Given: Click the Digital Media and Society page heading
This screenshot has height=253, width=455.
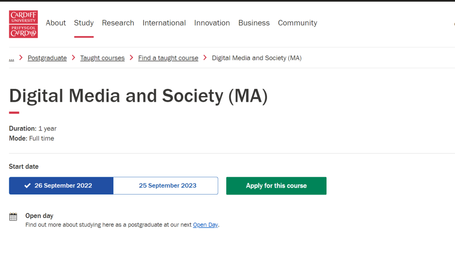Looking at the screenshot, I should tap(138, 96).
